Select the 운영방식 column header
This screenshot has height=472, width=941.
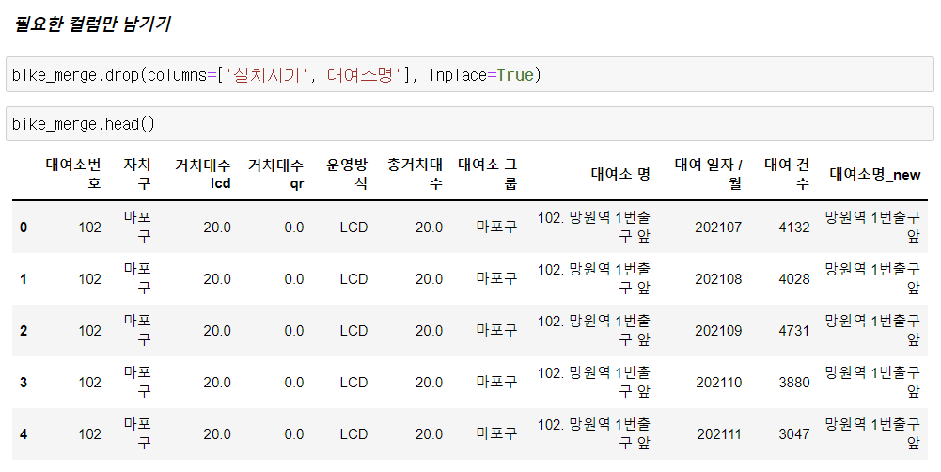coord(346,174)
